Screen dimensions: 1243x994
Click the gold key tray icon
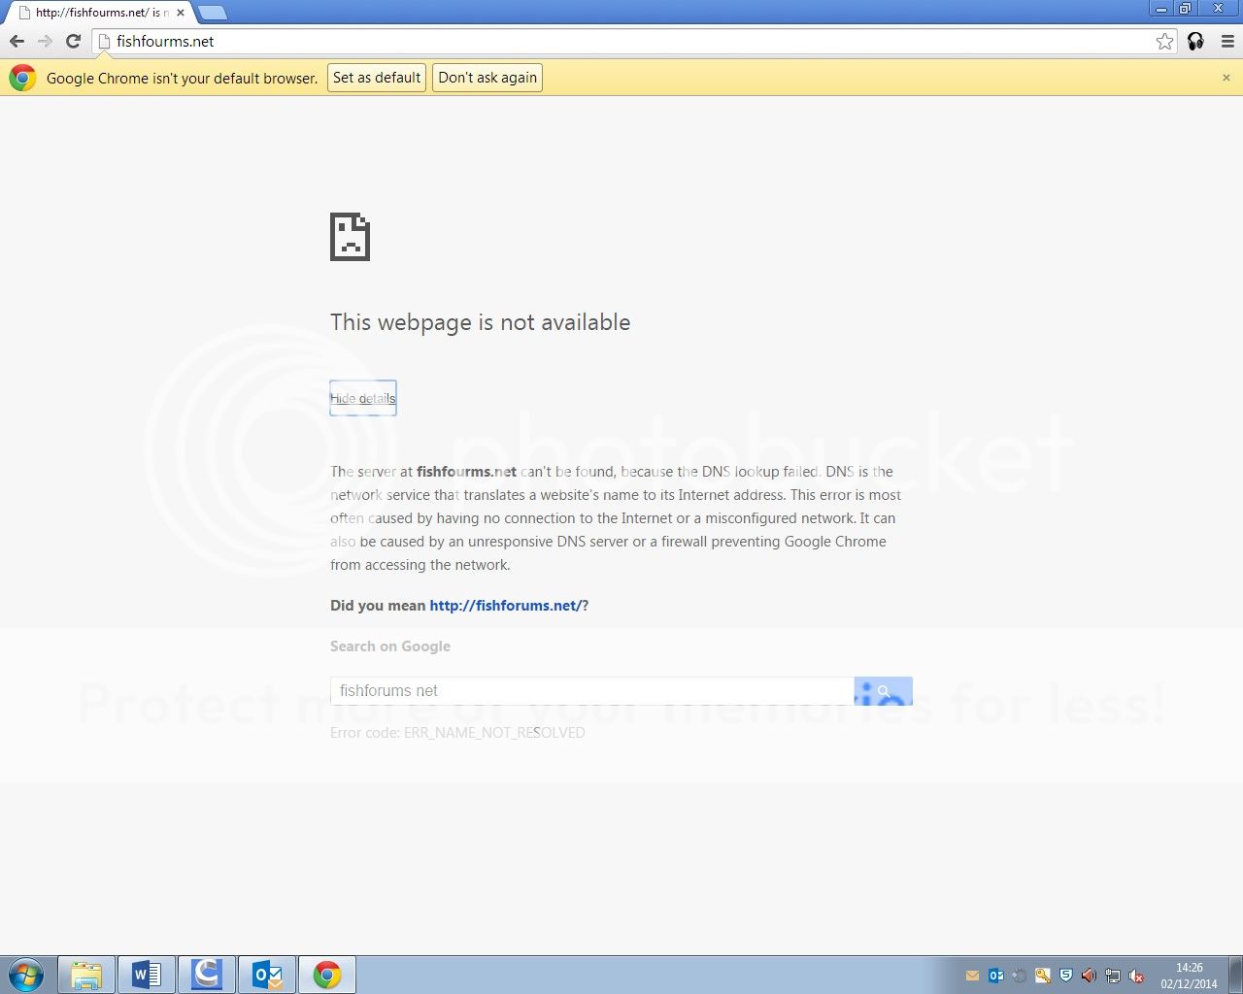pyautogui.click(x=1043, y=976)
